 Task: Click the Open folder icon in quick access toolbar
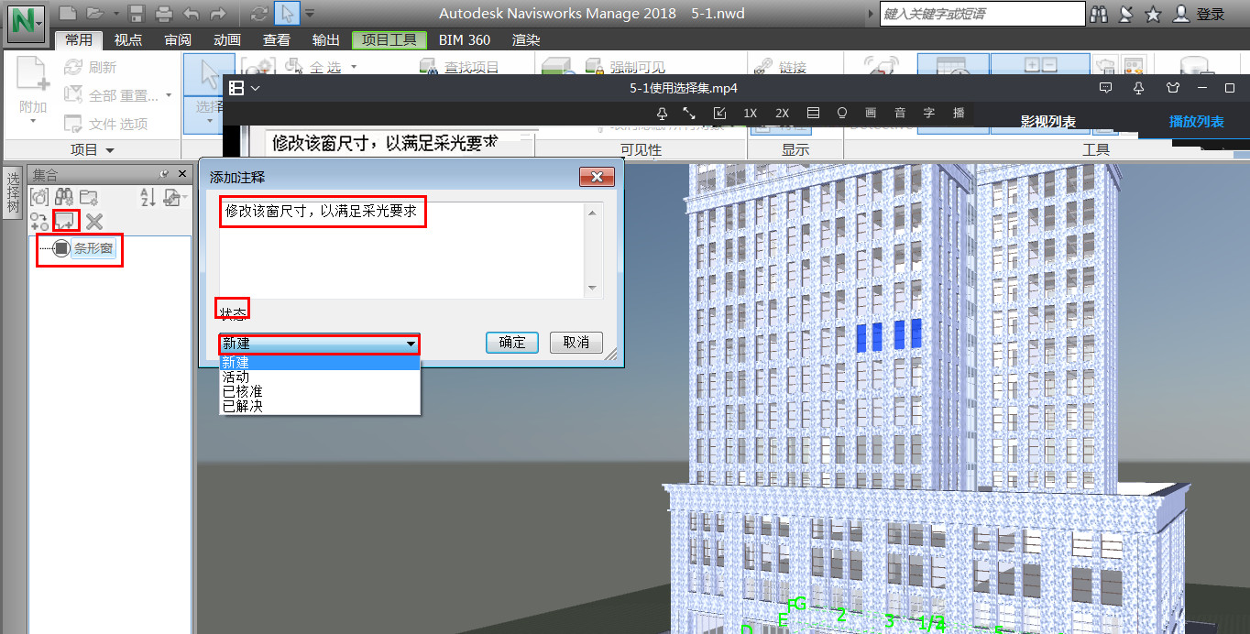coord(93,14)
